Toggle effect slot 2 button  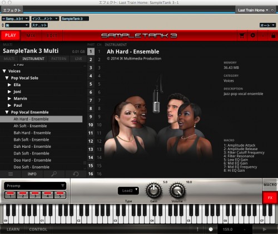click(x=23, y=195)
